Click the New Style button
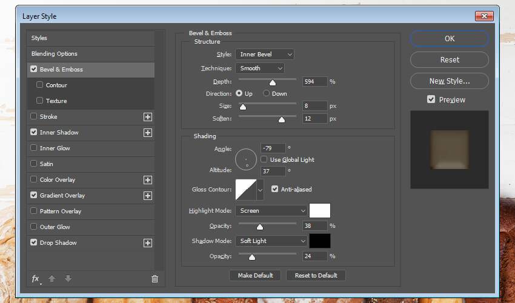 click(x=449, y=81)
